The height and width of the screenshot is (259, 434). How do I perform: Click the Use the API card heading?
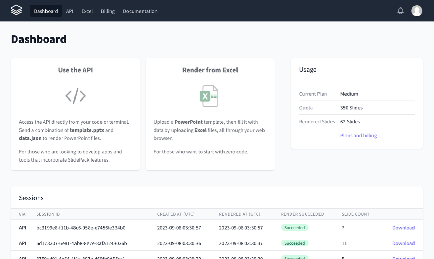pyautogui.click(x=76, y=70)
